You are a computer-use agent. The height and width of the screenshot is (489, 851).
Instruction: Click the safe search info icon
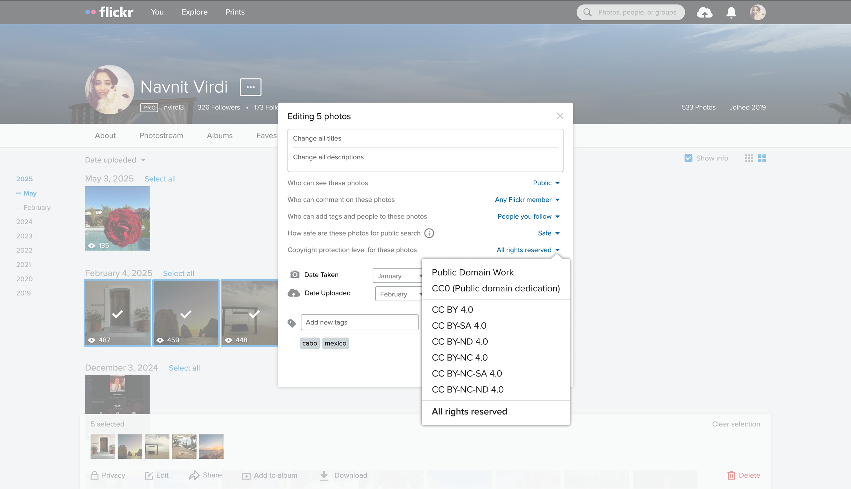[x=429, y=233]
